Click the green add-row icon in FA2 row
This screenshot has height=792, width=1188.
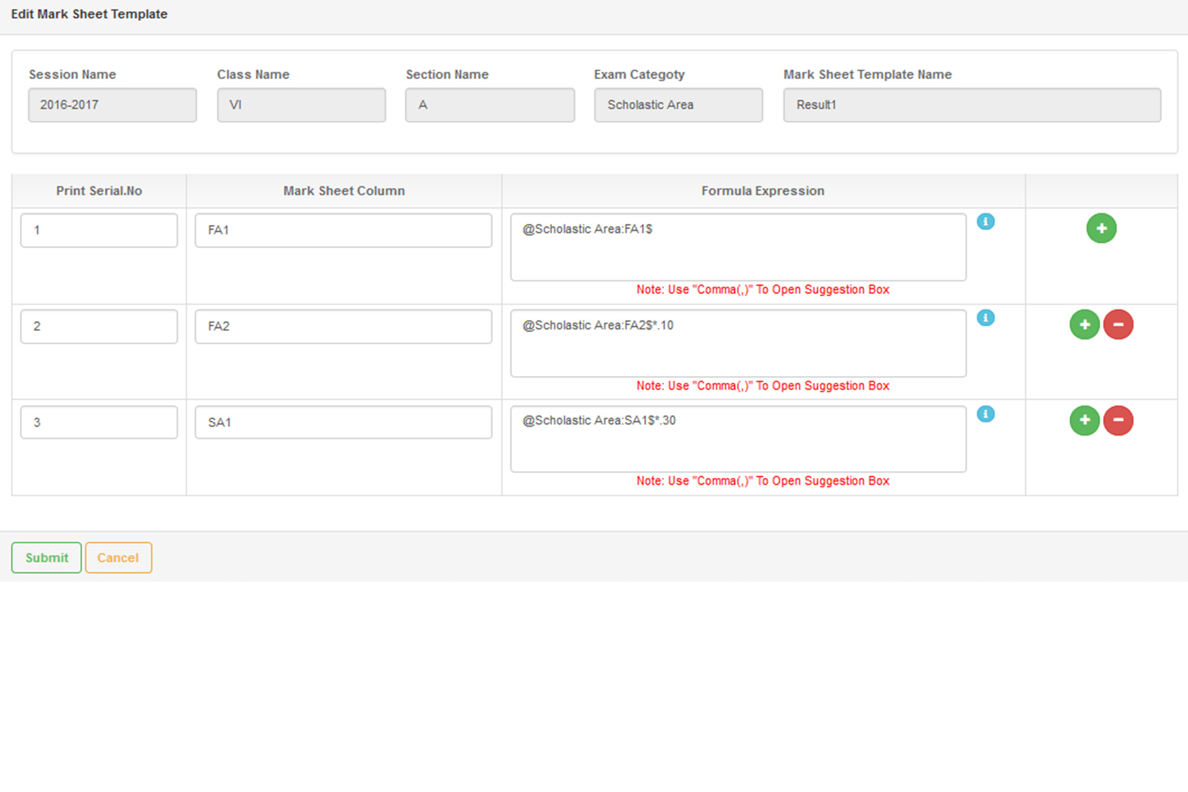click(1085, 325)
